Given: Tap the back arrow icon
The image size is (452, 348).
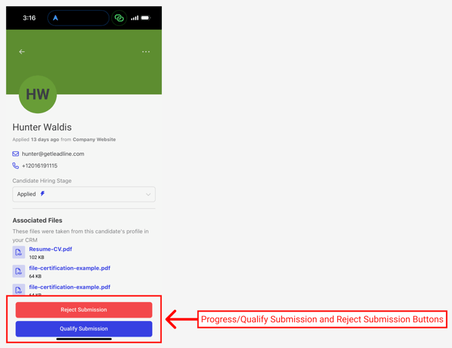Looking at the screenshot, I should 22,51.
